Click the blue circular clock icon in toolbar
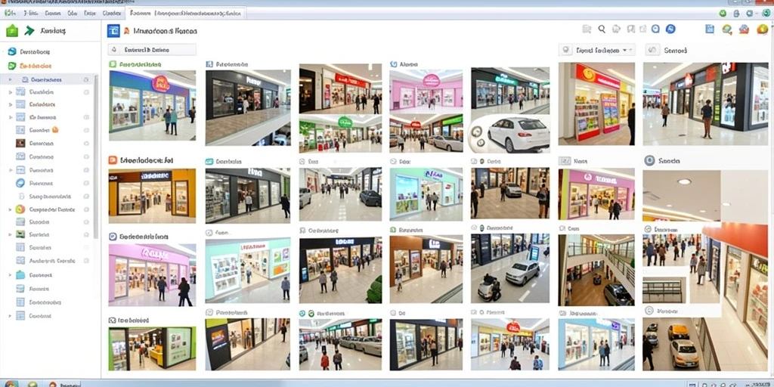 tap(655, 29)
